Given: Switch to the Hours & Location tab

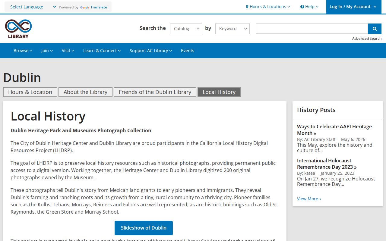Looking at the screenshot, I should pyautogui.click(x=30, y=92).
